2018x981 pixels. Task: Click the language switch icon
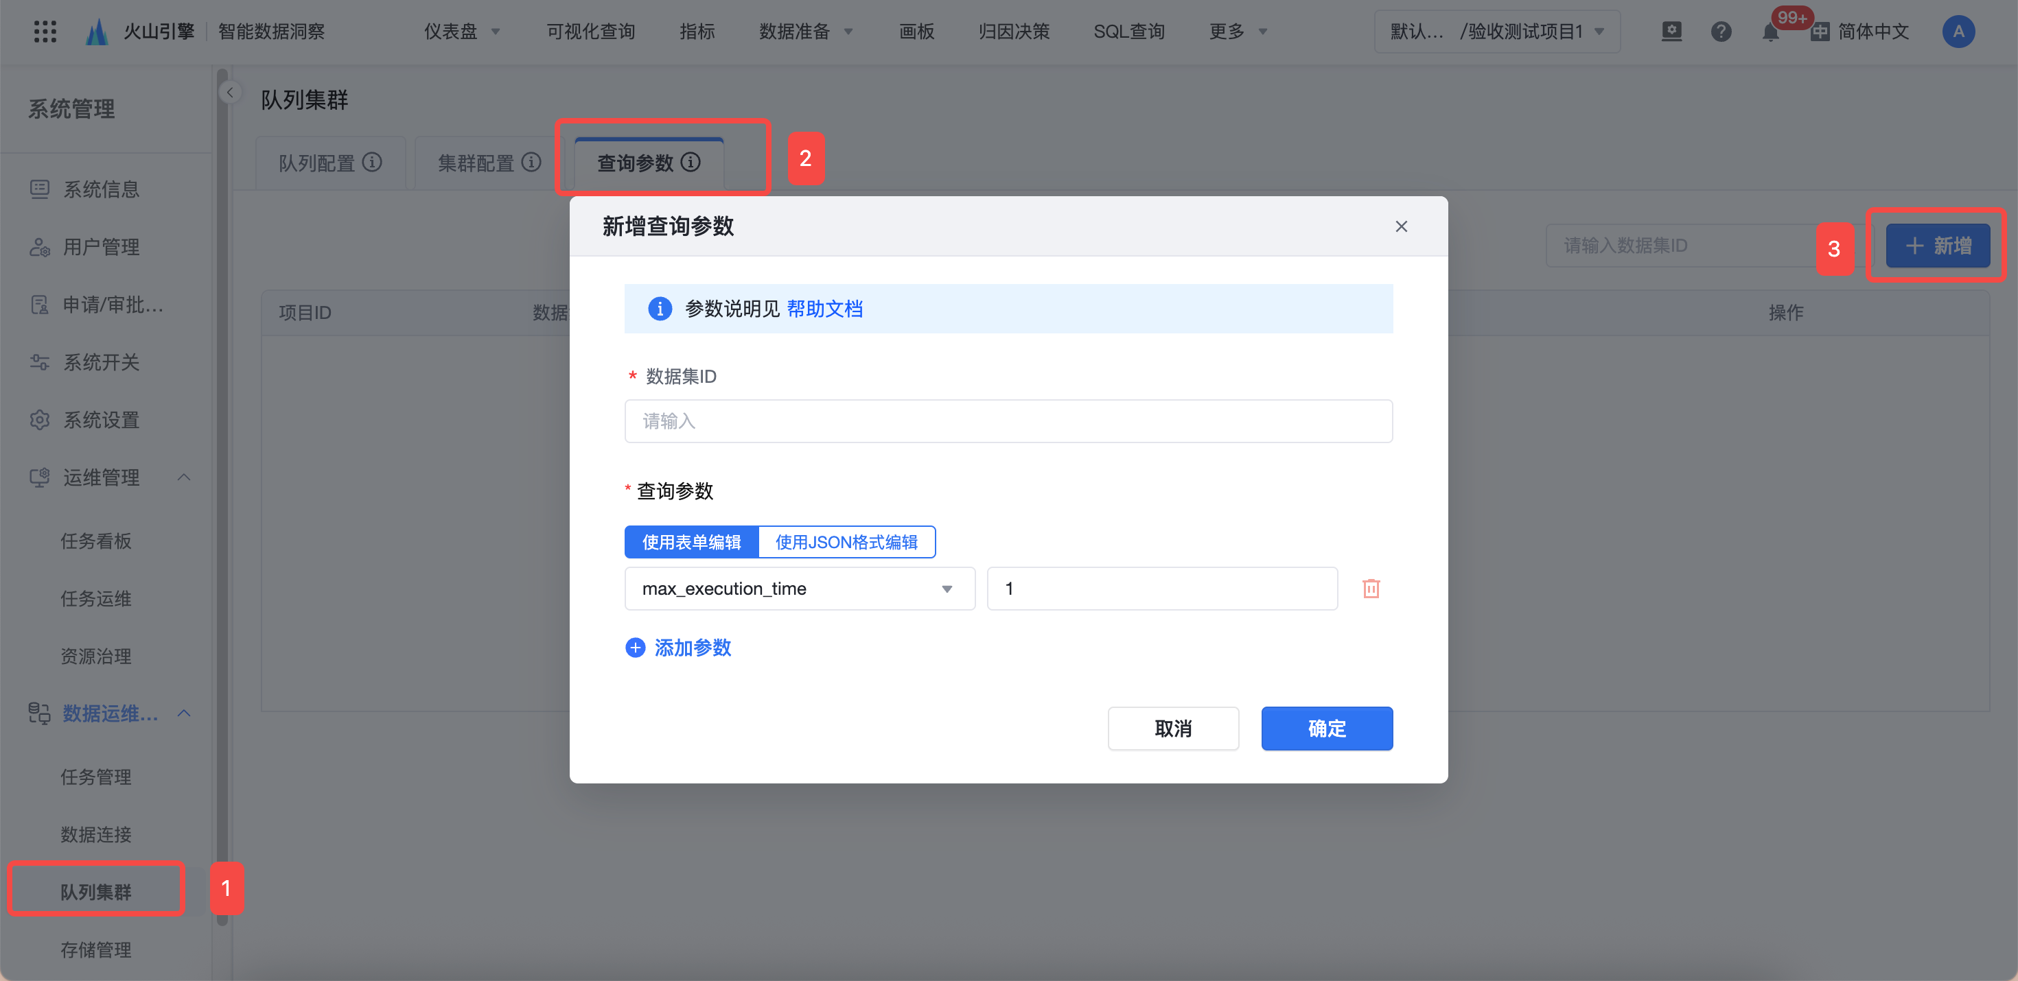pyautogui.click(x=1820, y=32)
